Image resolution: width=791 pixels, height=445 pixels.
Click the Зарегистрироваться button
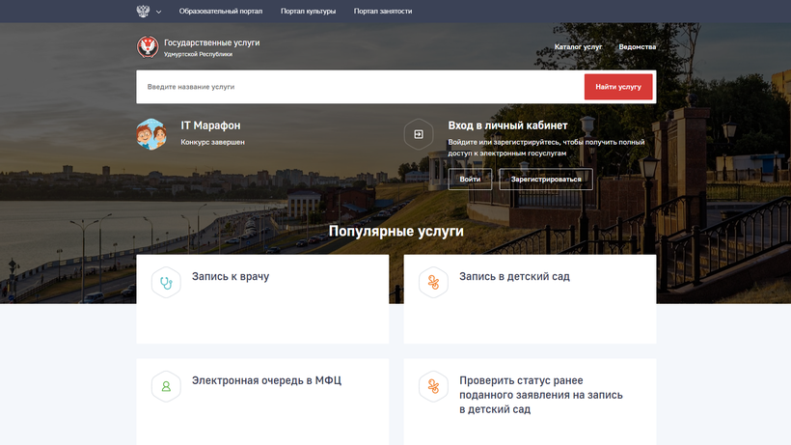click(546, 180)
